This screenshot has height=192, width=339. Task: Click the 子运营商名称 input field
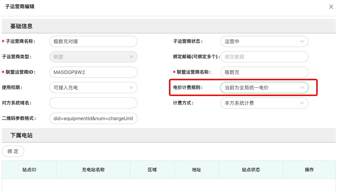93,41
